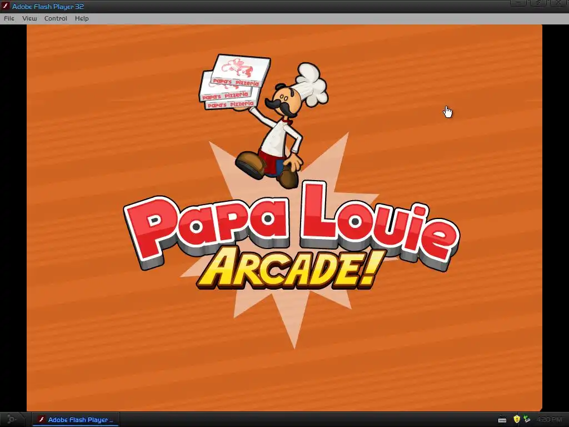The width and height of the screenshot is (569, 427).
Task: Click the Adobe Flash Player taskbar button
Action: tap(76, 420)
